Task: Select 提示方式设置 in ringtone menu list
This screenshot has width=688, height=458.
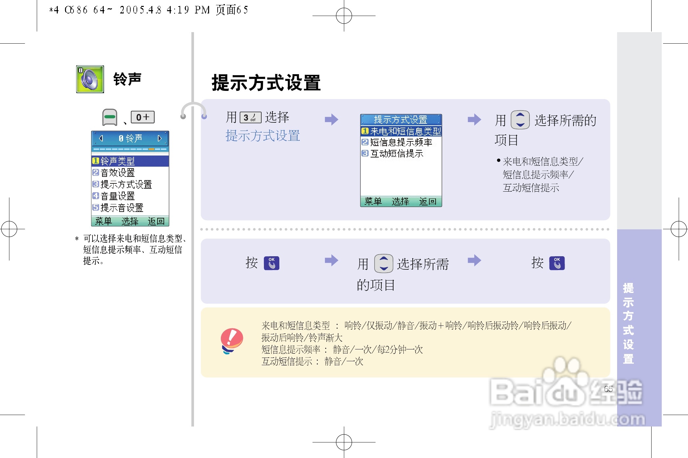Action: [x=126, y=184]
